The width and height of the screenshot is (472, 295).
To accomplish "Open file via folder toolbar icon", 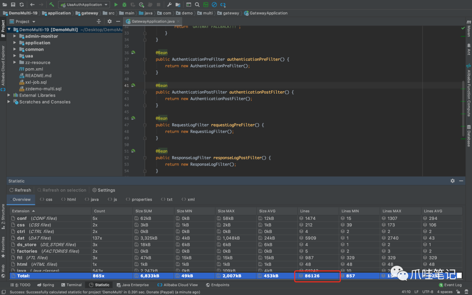I will click(5, 4).
